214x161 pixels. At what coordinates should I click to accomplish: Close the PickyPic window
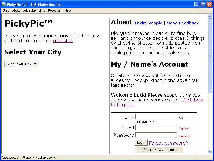209,5
